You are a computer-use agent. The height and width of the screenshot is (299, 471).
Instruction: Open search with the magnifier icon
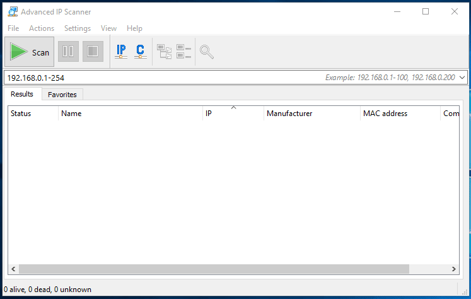[206, 52]
